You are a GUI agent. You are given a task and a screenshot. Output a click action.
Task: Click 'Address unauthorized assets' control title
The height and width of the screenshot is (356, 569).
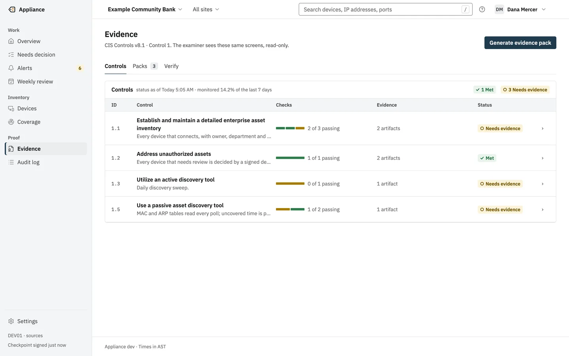coord(174,154)
